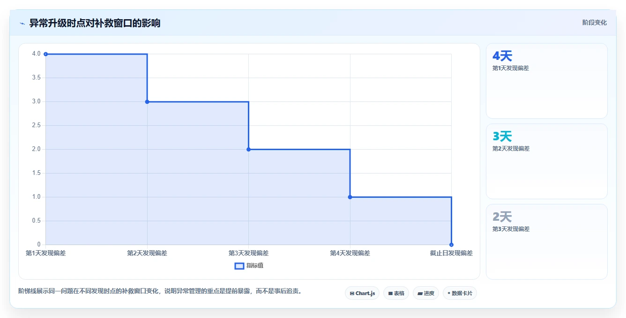This screenshot has height=318, width=626.
Task: Click x-axis label 第4天发现偏差
Action: pyautogui.click(x=350, y=253)
